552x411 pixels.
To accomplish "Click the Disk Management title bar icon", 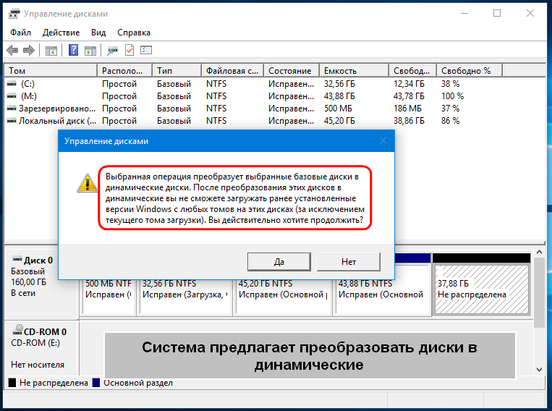I will [x=14, y=14].
